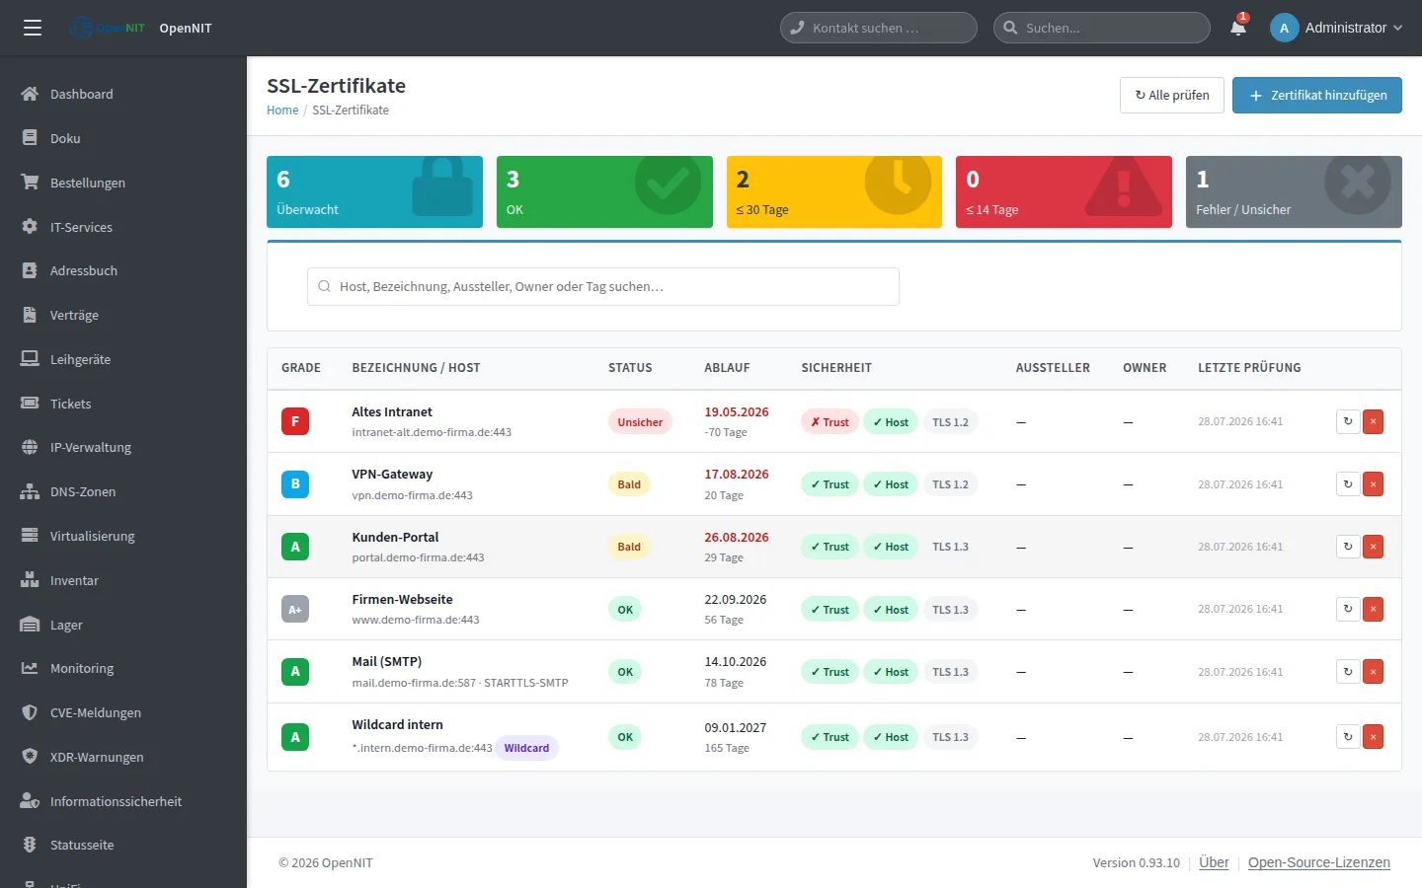Screen dimensions: 1422x888
Task: Delete the Kunden-Portal certificate
Action: pyautogui.click(x=1373, y=547)
